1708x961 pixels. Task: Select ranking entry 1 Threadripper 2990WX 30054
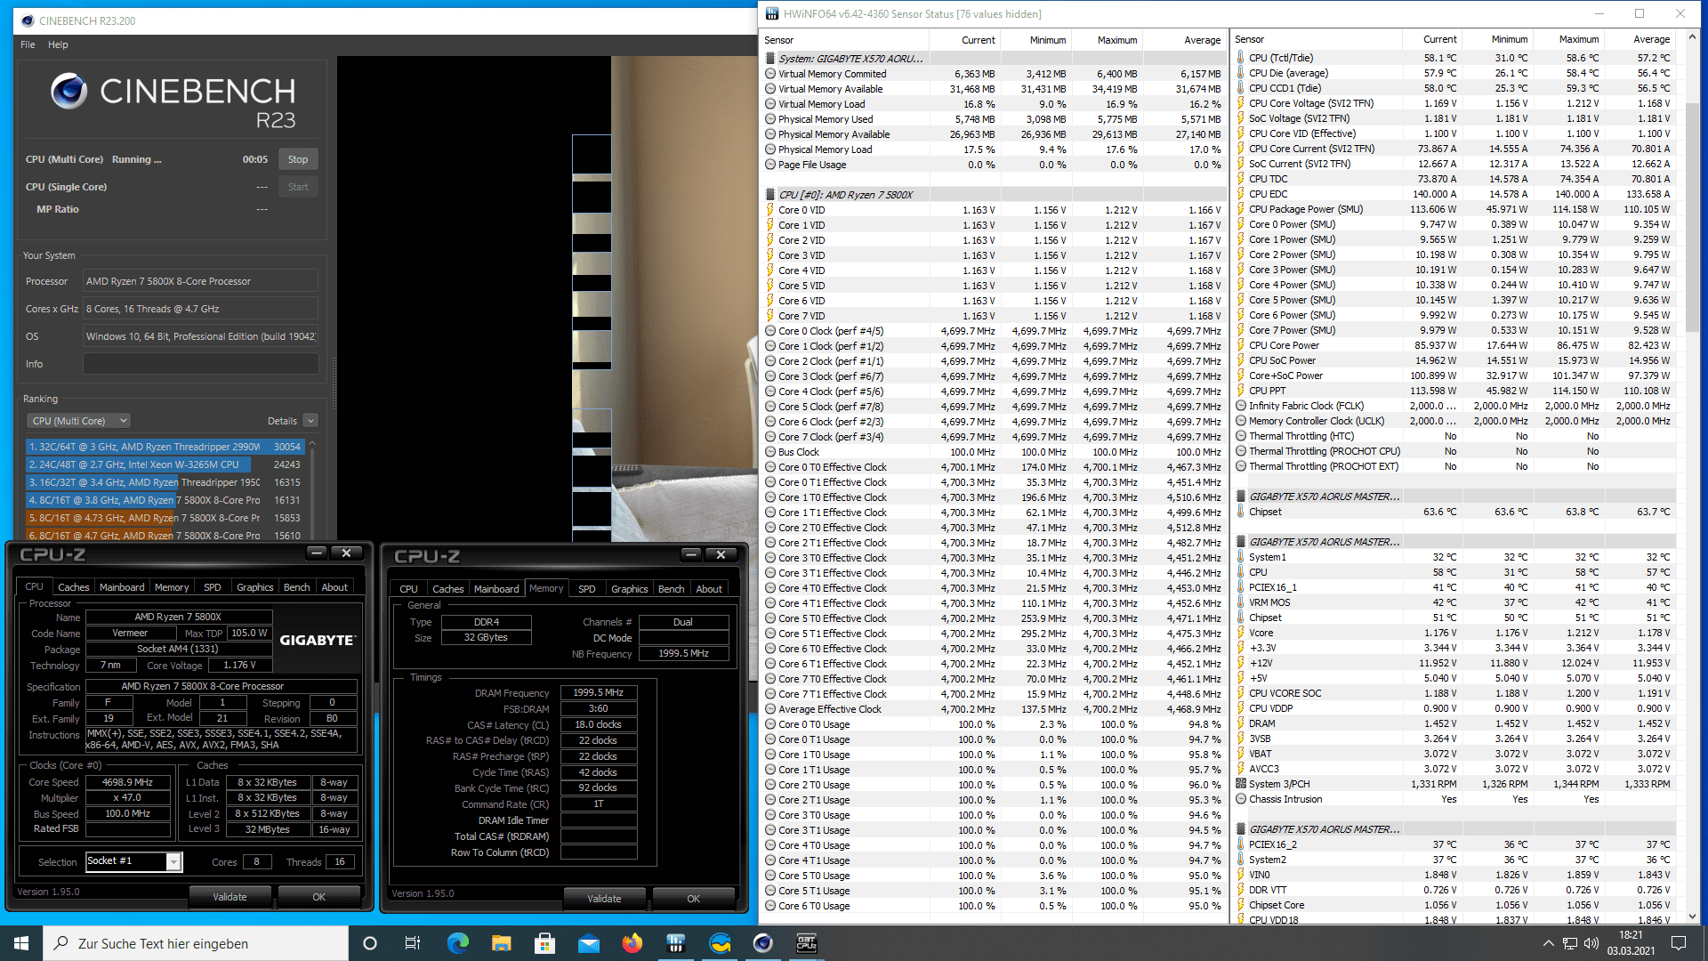click(x=165, y=447)
